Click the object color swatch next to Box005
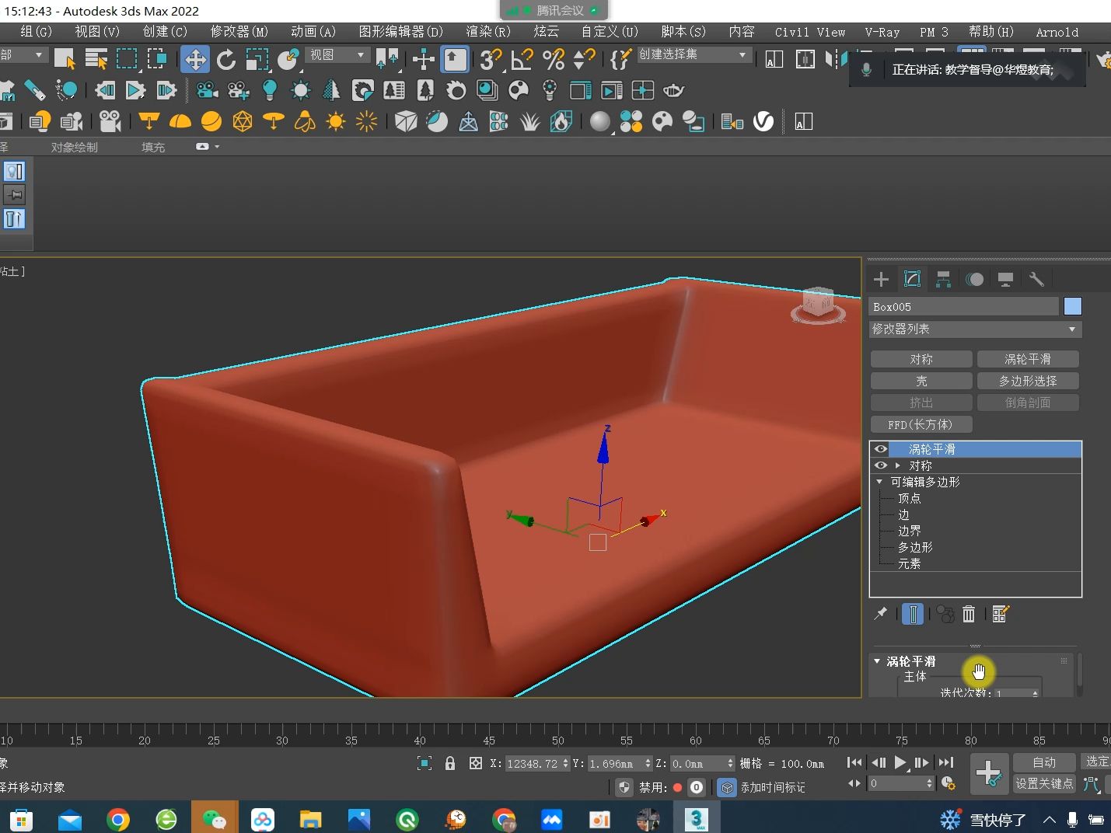1111x833 pixels. pyautogui.click(x=1073, y=306)
